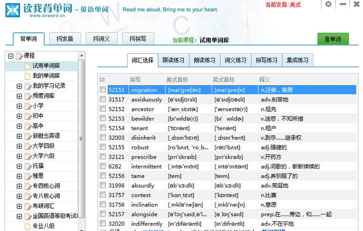
Task: Enable checkbox for prescribe
Action: click(x=102, y=156)
